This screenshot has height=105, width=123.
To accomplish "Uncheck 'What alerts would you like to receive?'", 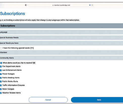I will pyautogui.click(x=1, y=63).
